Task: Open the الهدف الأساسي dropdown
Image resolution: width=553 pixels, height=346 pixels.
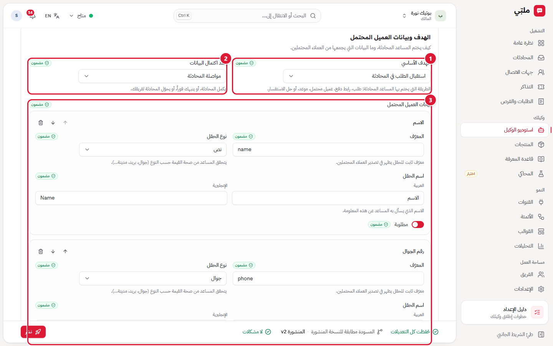Action: 357,76
